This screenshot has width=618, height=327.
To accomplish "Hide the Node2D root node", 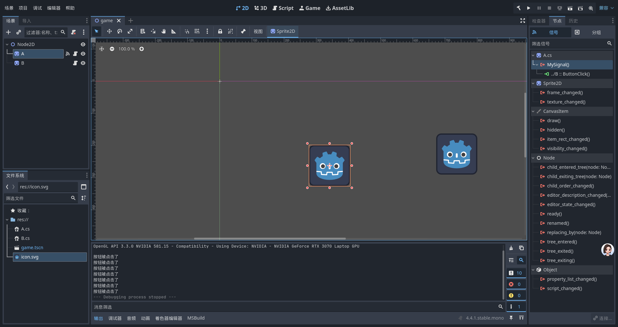I will pos(83,44).
